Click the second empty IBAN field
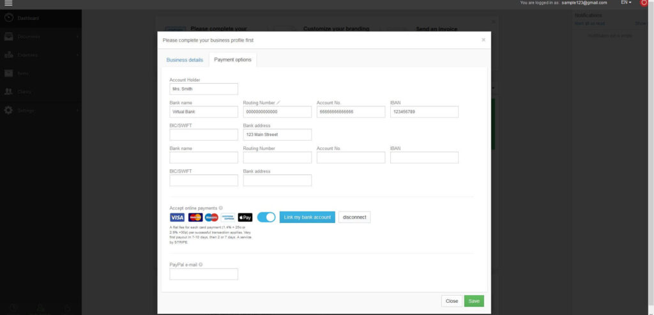 (x=424, y=157)
